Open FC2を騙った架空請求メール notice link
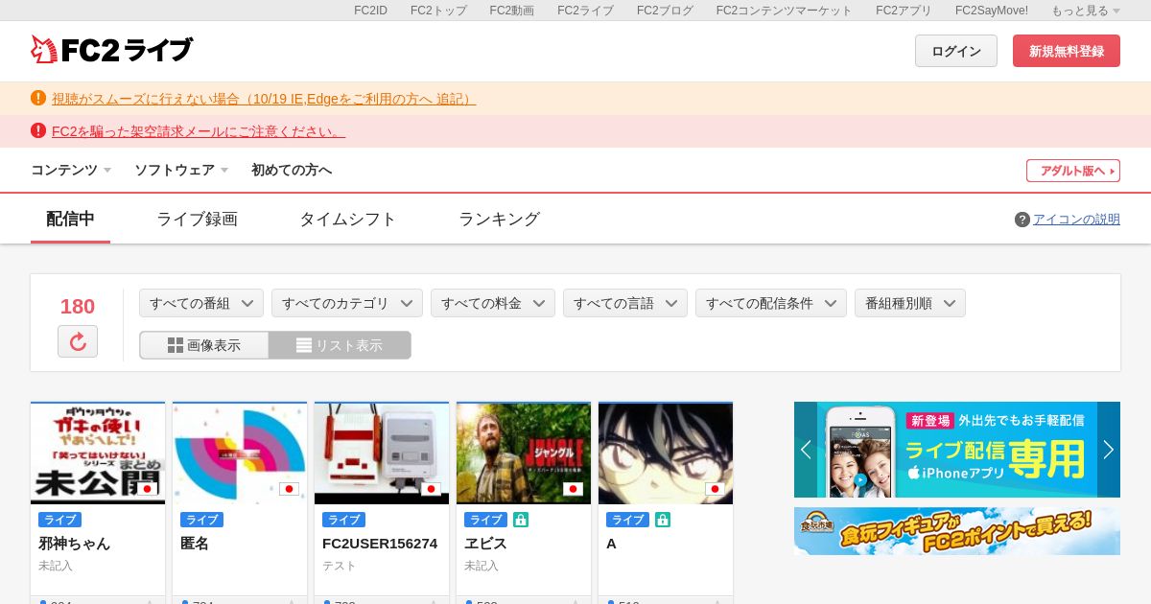 click(199, 131)
